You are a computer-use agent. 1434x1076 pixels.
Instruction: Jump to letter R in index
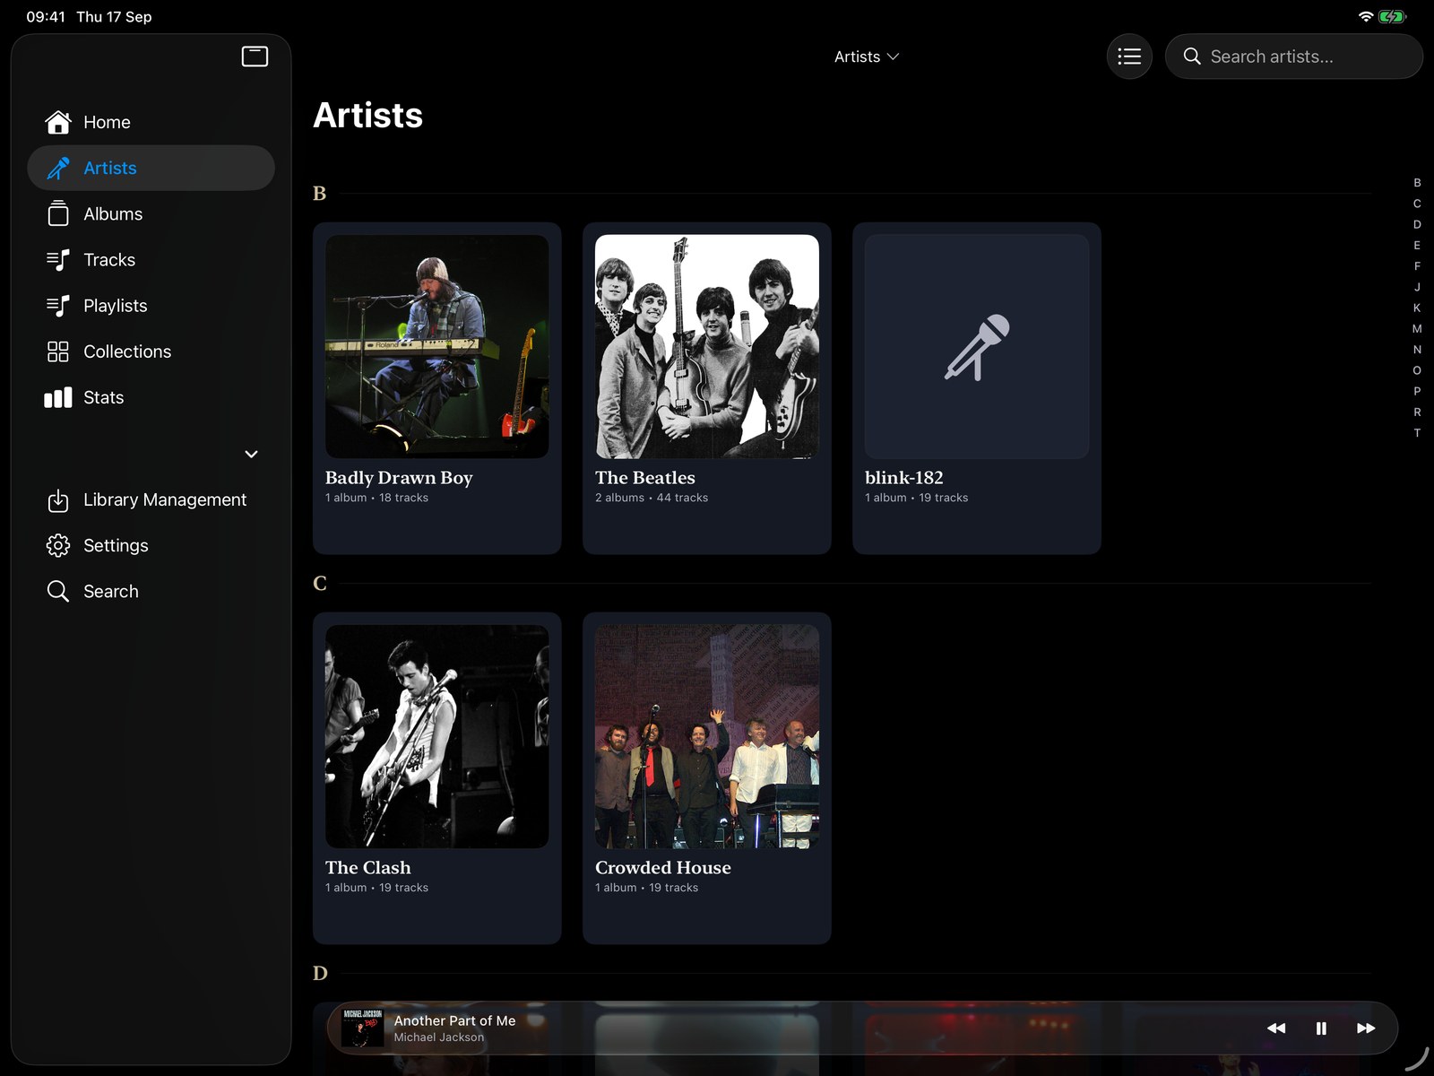pos(1417,412)
